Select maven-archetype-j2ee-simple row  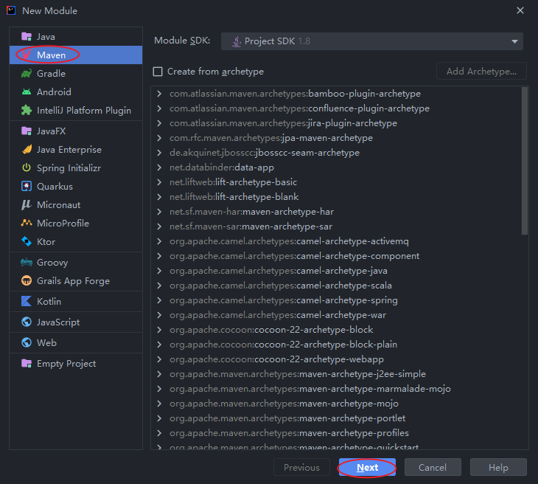336,374
